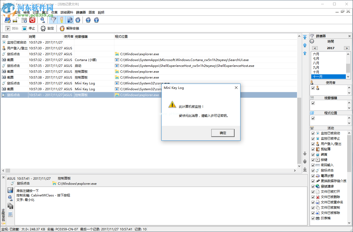The height and width of the screenshot is (232, 353).
Task: Toggle the 網頁 web page checkbox
Action: pyautogui.click(x=313, y=154)
